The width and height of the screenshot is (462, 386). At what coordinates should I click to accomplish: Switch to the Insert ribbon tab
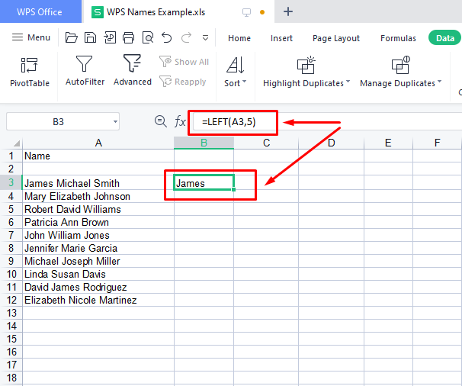(281, 38)
